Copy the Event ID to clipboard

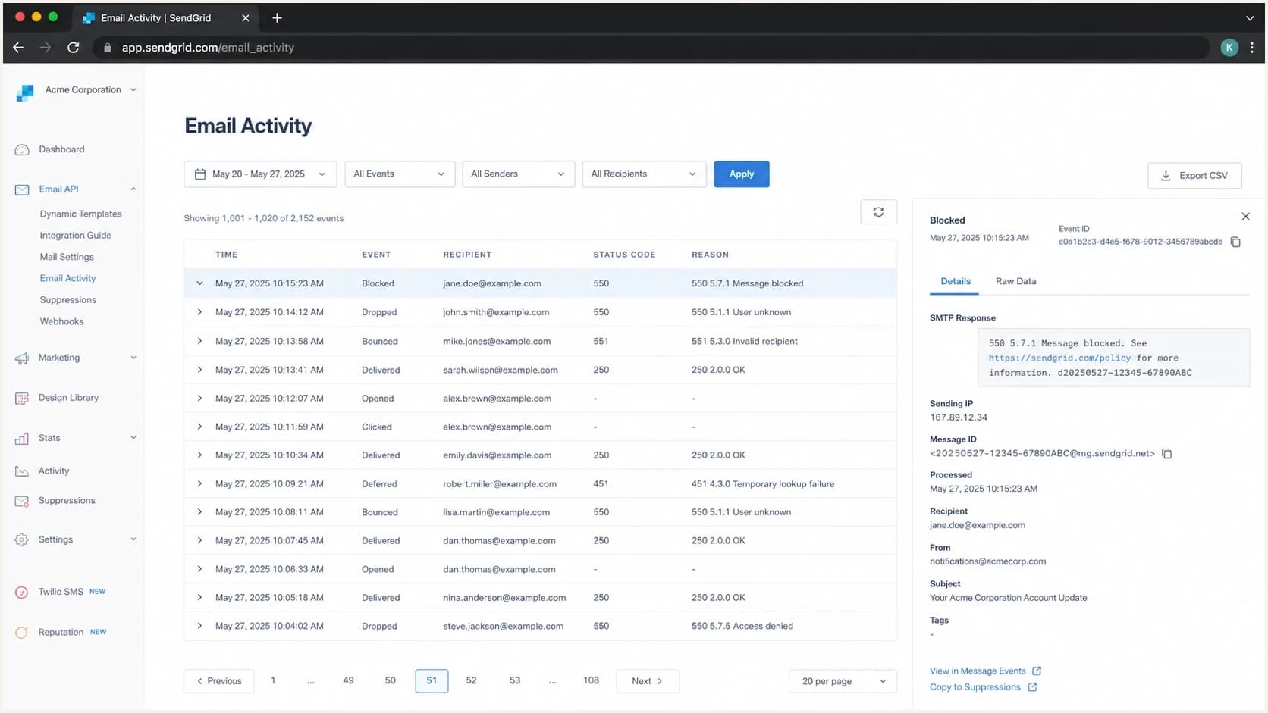pyautogui.click(x=1235, y=242)
